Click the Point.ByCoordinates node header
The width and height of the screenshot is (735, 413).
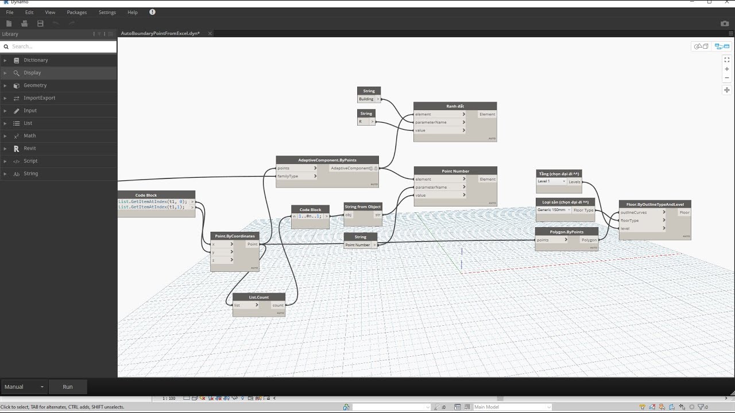click(x=235, y=236)
